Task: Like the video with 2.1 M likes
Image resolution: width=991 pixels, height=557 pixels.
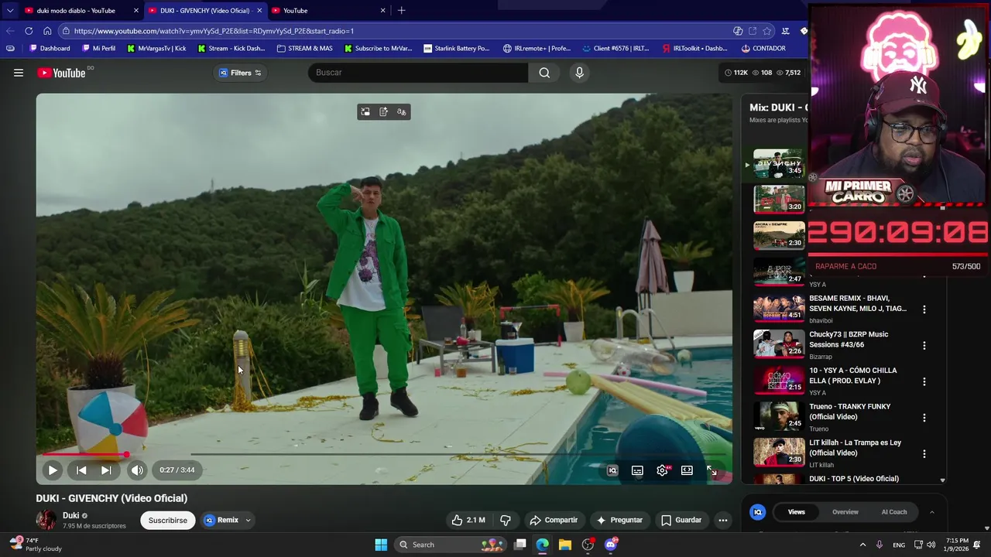Action: [468, 520]
